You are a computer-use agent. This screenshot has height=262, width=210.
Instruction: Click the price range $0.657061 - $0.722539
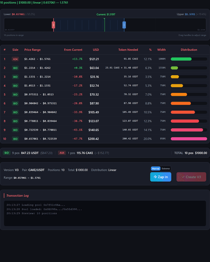tap(40, 139)
